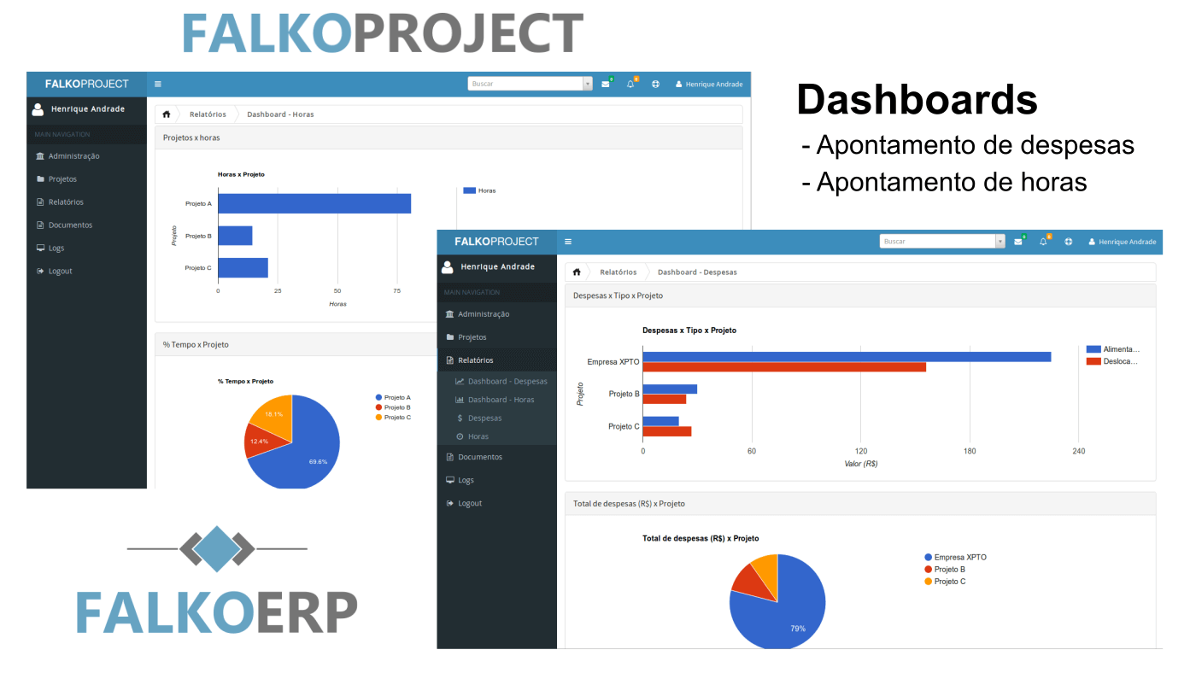The height and width of the screenshot is (673, 1196).
Task: Click Projeto B legend entry in Tempo pie chart
Action: (393, 407)
